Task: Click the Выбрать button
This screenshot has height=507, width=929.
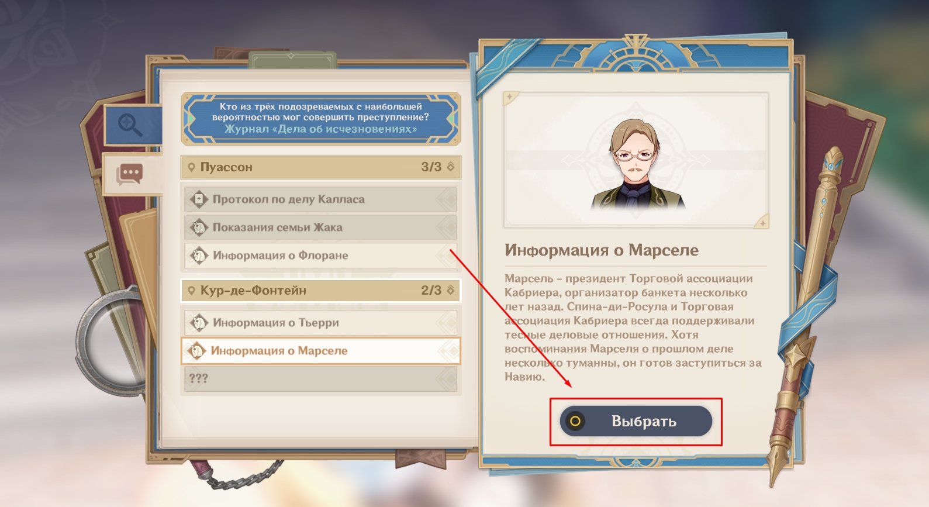Action: click(636, 421)
